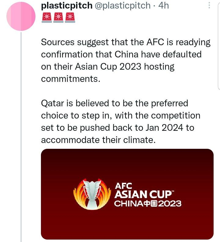
Task: Open the three-dot more options menu
Action: point(209,6)
